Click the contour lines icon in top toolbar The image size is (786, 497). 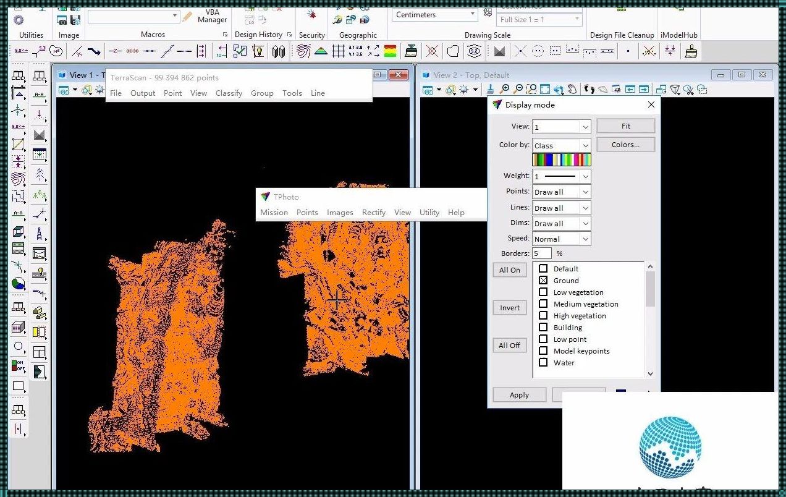coord(303,51)
